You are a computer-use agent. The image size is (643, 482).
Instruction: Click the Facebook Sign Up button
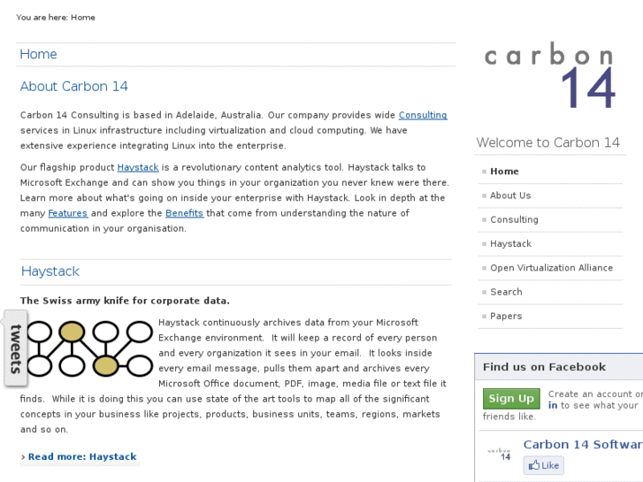pyautogui.click(x=511, y=399)
